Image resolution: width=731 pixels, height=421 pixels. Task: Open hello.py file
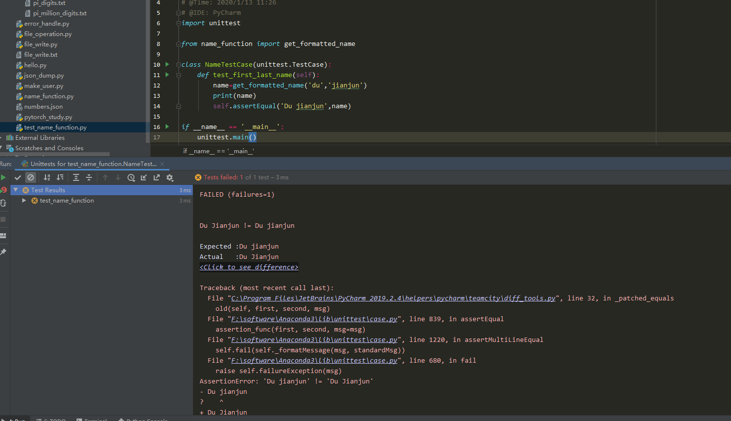(x=35, y=65)
